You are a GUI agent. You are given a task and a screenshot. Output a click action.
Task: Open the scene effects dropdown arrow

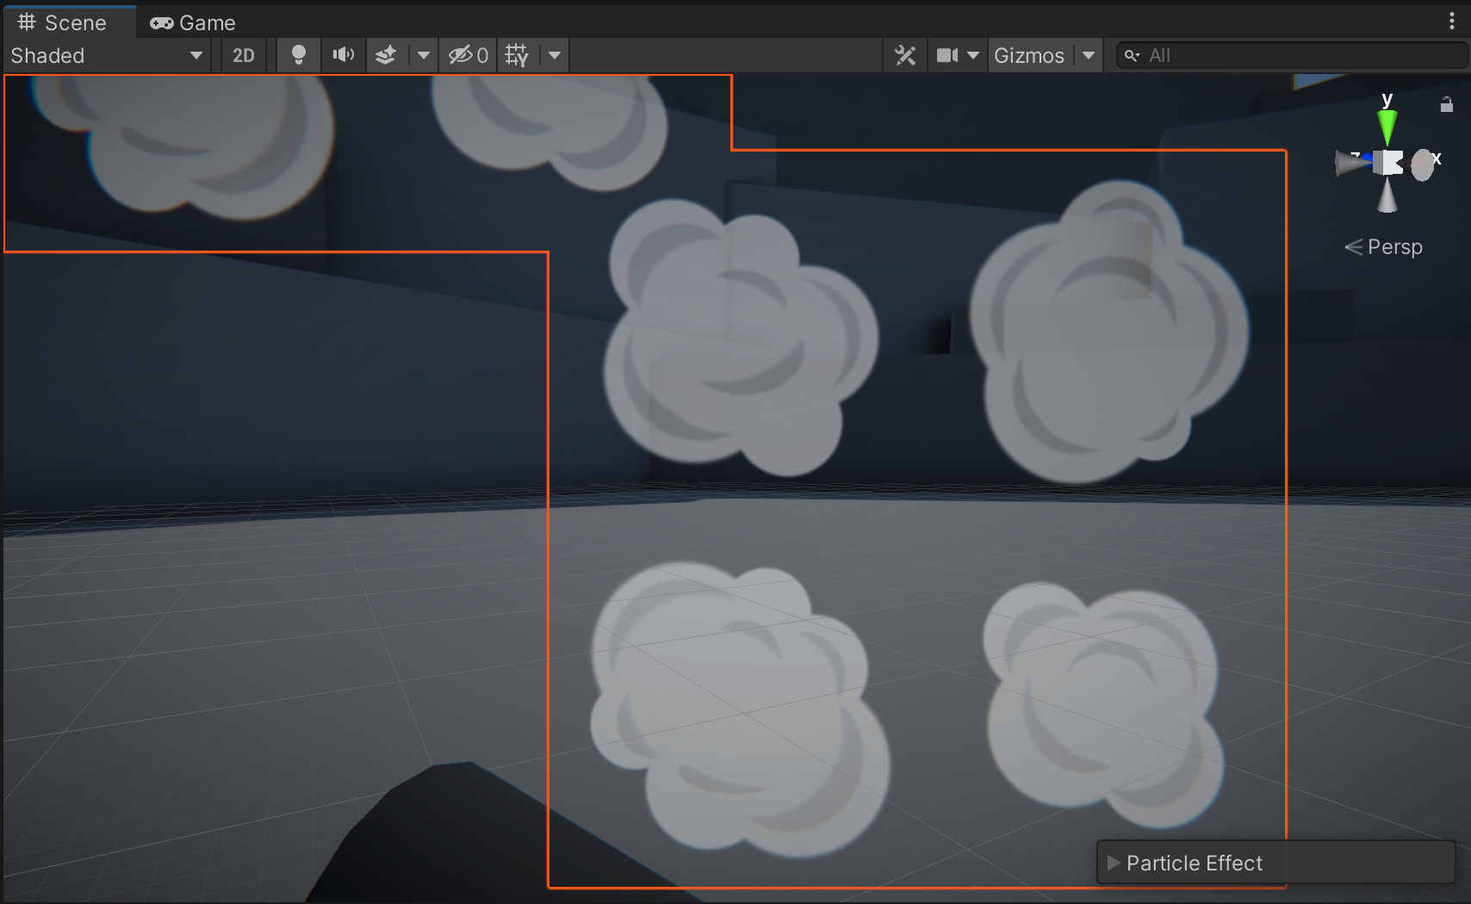423,55
